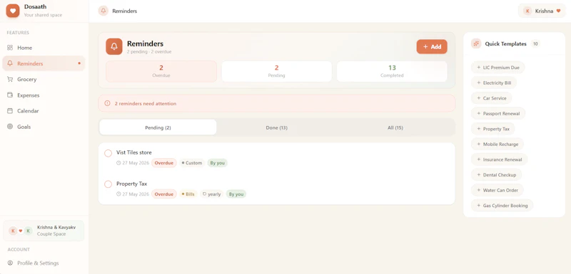
Task: Switch to the Done (13) tab
Action: (x=276, y=127)
